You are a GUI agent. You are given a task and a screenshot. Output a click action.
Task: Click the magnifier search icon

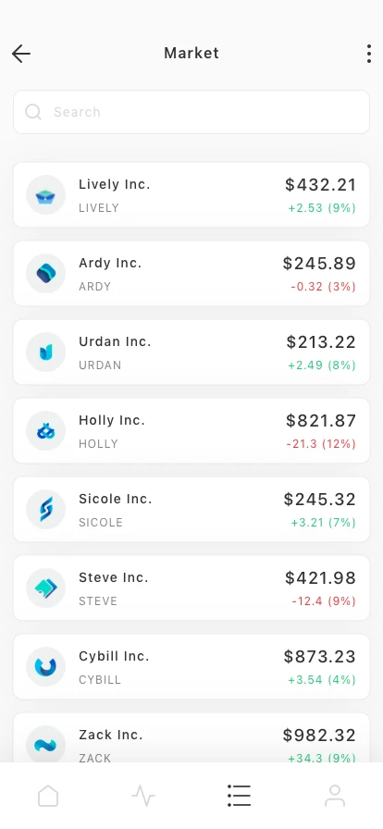[x=33, y=112]
